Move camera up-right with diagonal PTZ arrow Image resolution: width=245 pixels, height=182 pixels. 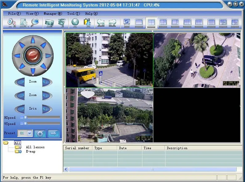coord(43,45)
